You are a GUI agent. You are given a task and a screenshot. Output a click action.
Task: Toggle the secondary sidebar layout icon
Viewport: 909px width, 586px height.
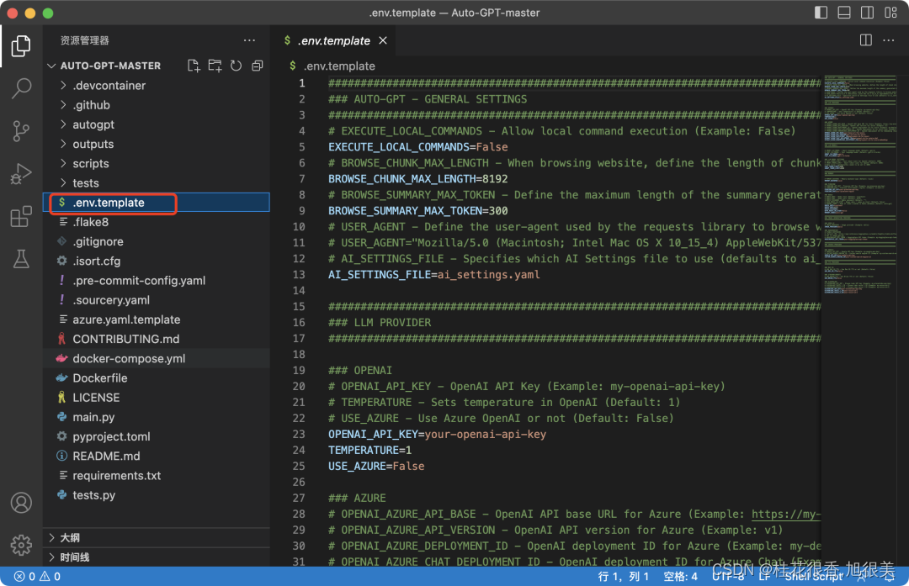pos(867,12)
